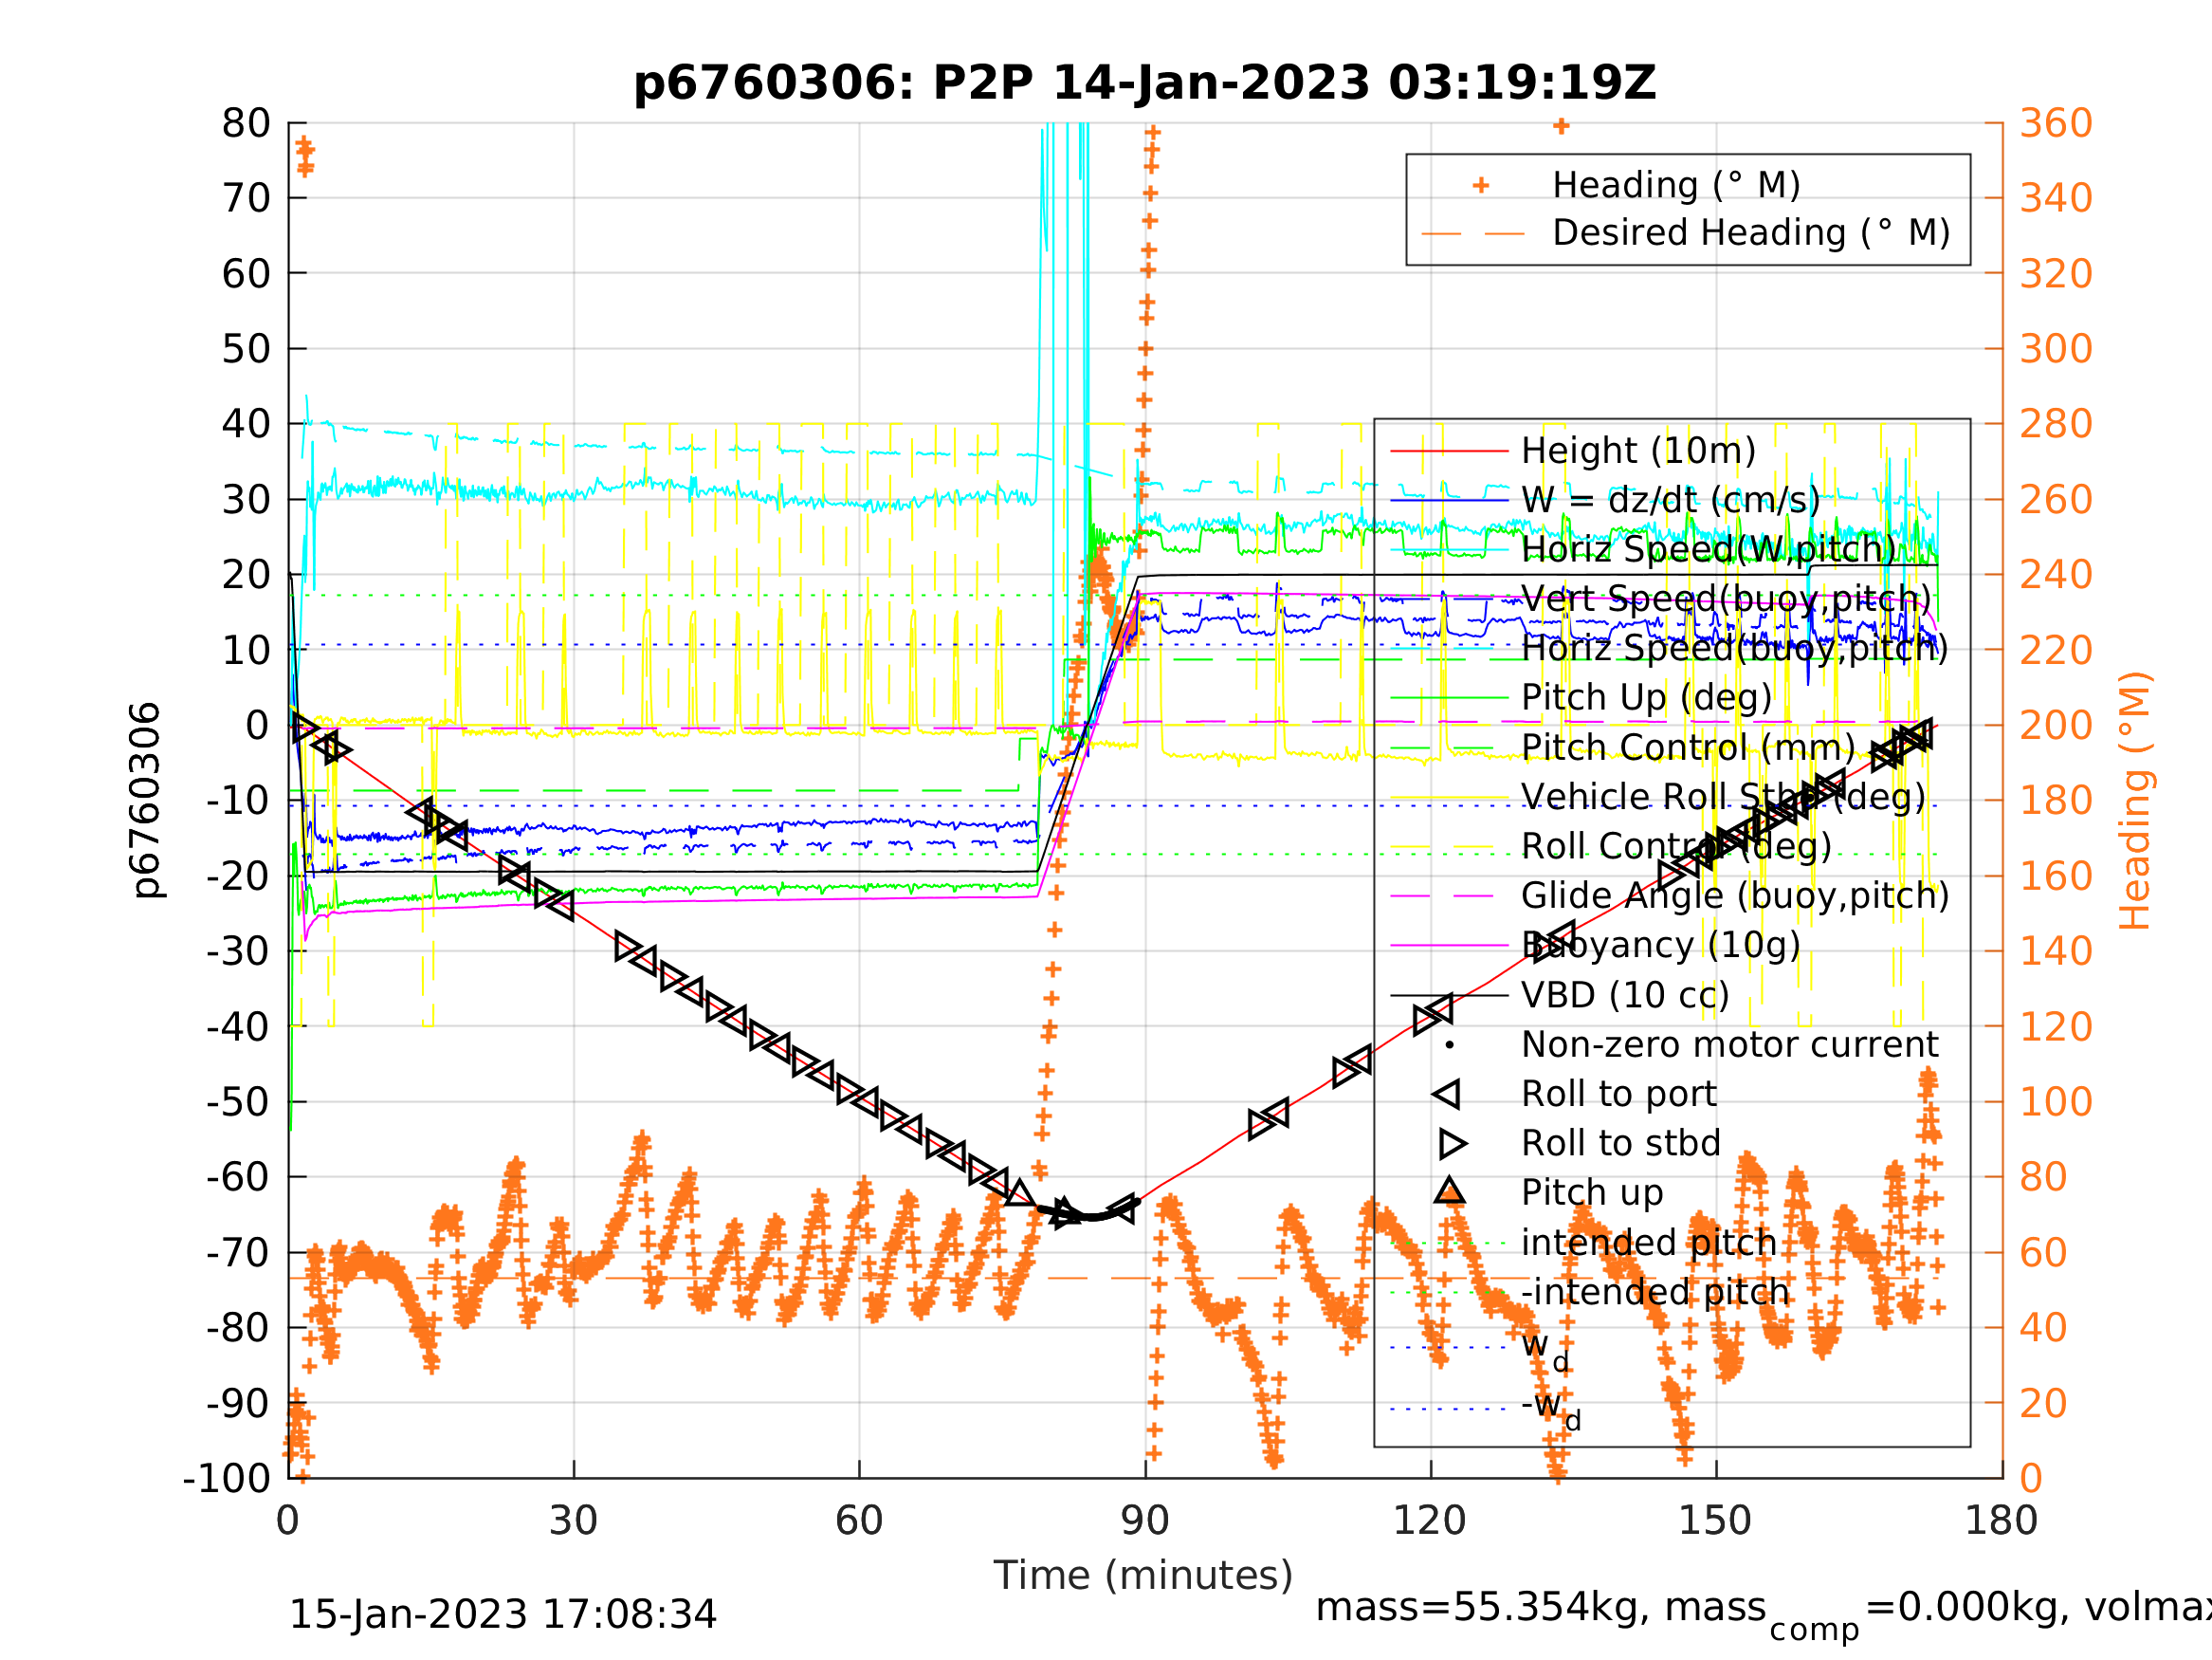Screen dimensions: 2212x1660
Task: Click the 15-Jan-2023 17:08:34 timestamp footer
Action: coord(502,1615)
